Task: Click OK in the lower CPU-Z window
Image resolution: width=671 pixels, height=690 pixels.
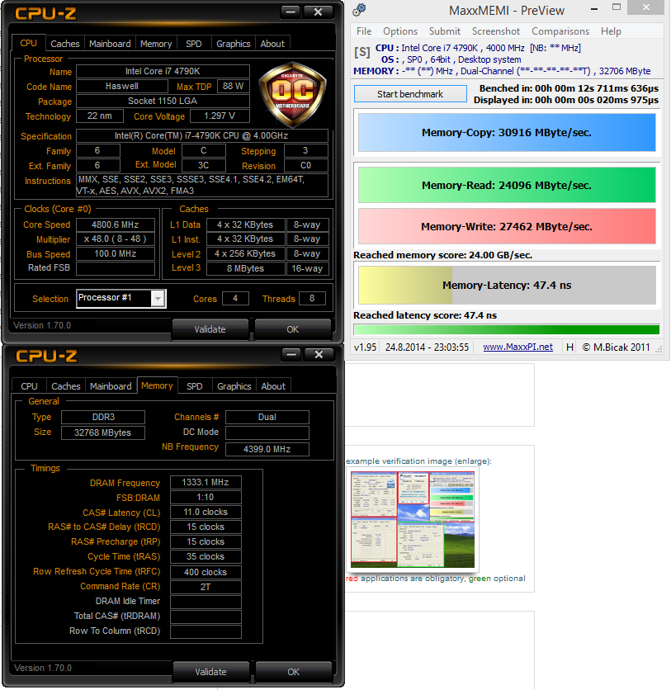Action: [294, 672]
